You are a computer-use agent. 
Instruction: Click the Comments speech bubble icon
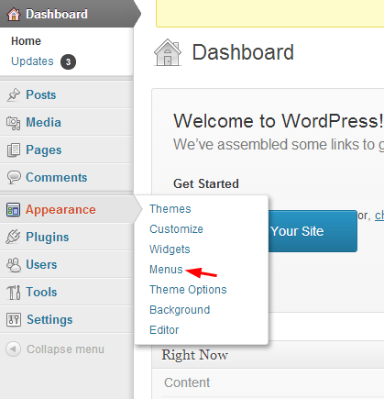14,178
